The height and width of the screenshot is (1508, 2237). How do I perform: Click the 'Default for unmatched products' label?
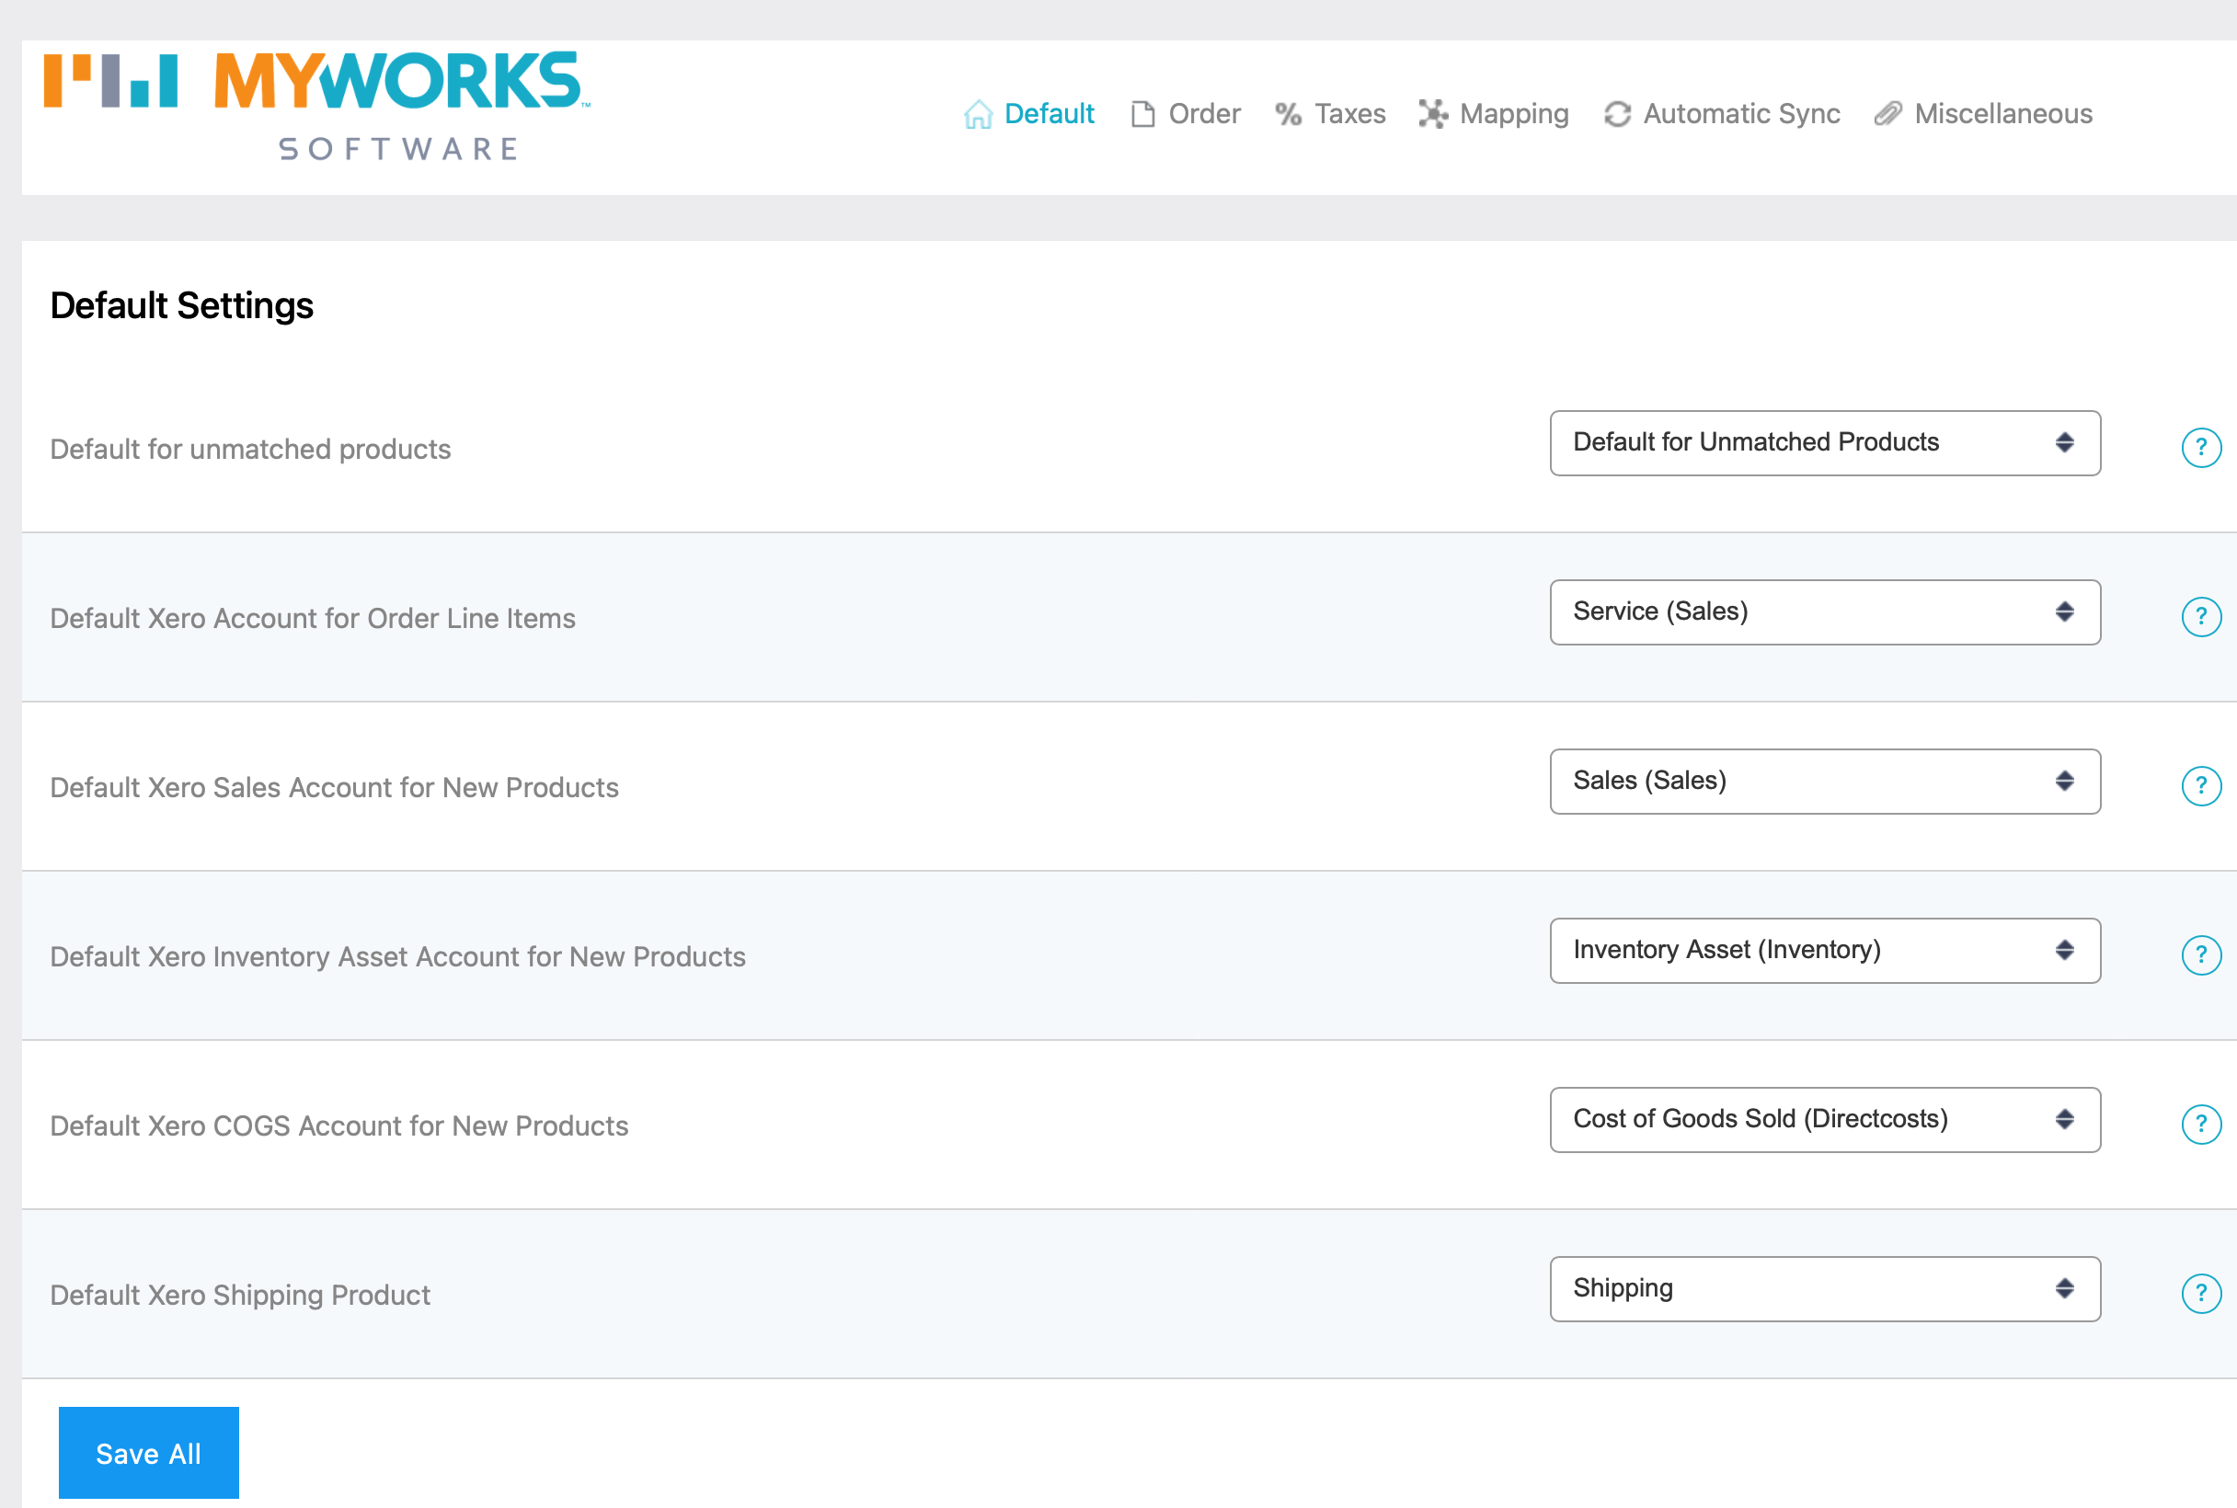pyautogui.click(x=250, y=449)
